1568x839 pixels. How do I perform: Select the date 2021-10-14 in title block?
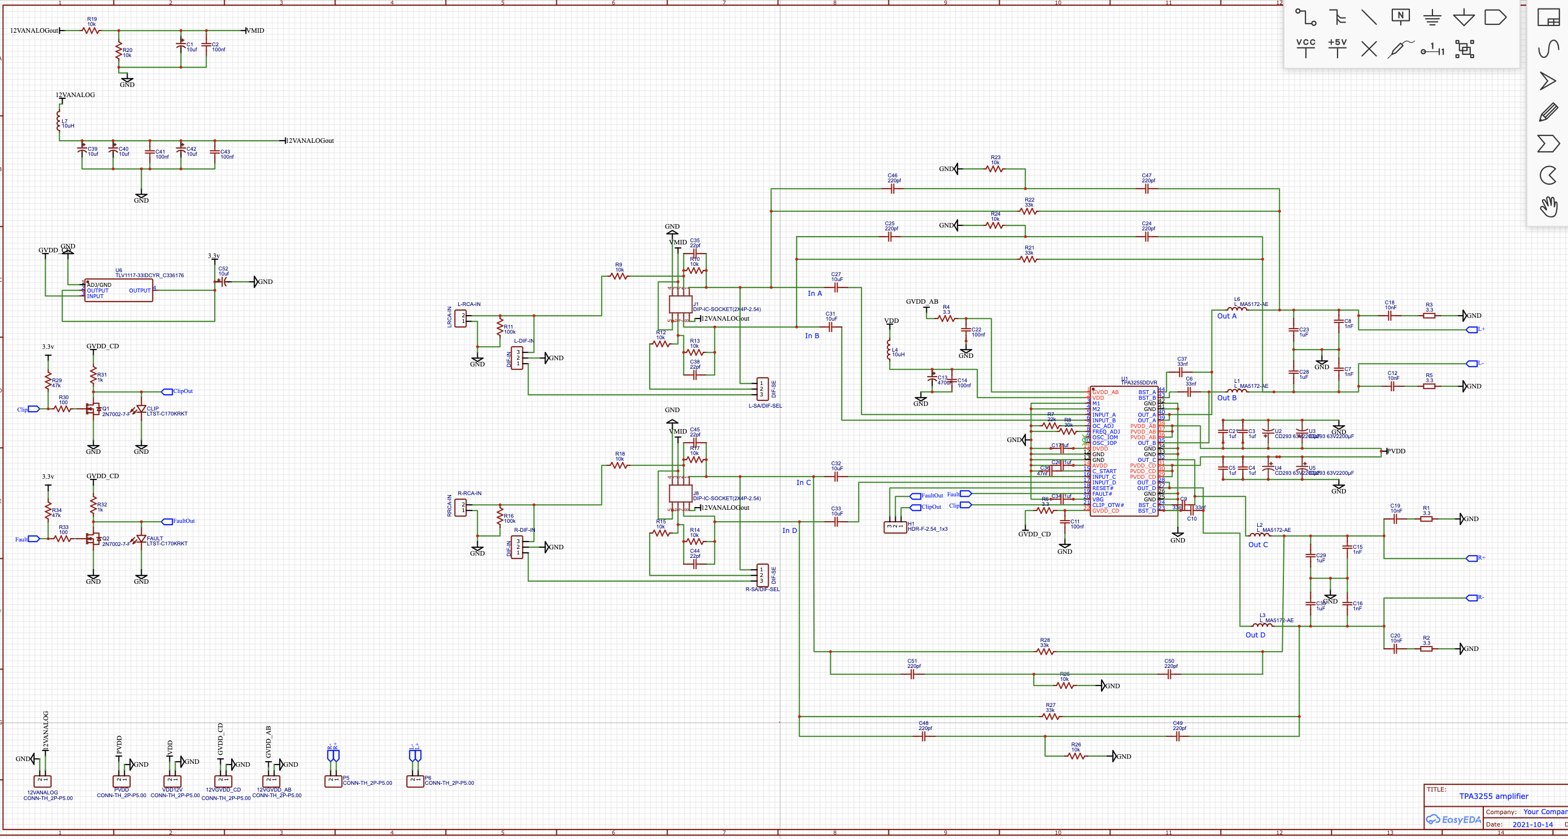point(1532,824)
